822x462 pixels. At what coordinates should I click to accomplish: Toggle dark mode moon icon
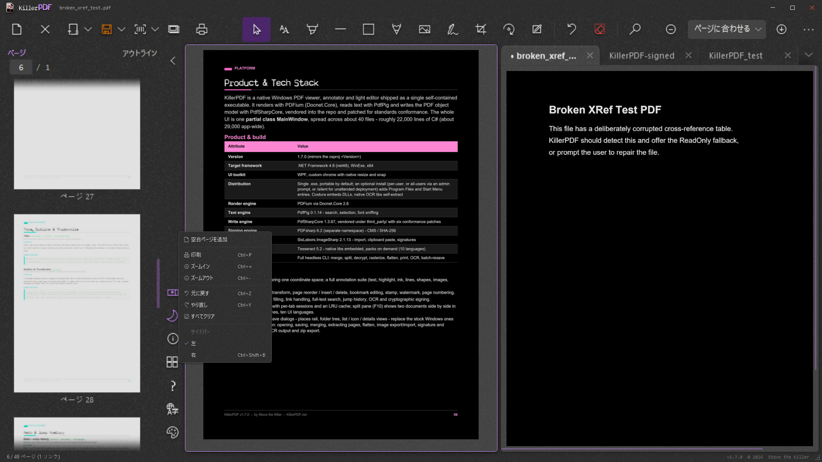(172, 316)
